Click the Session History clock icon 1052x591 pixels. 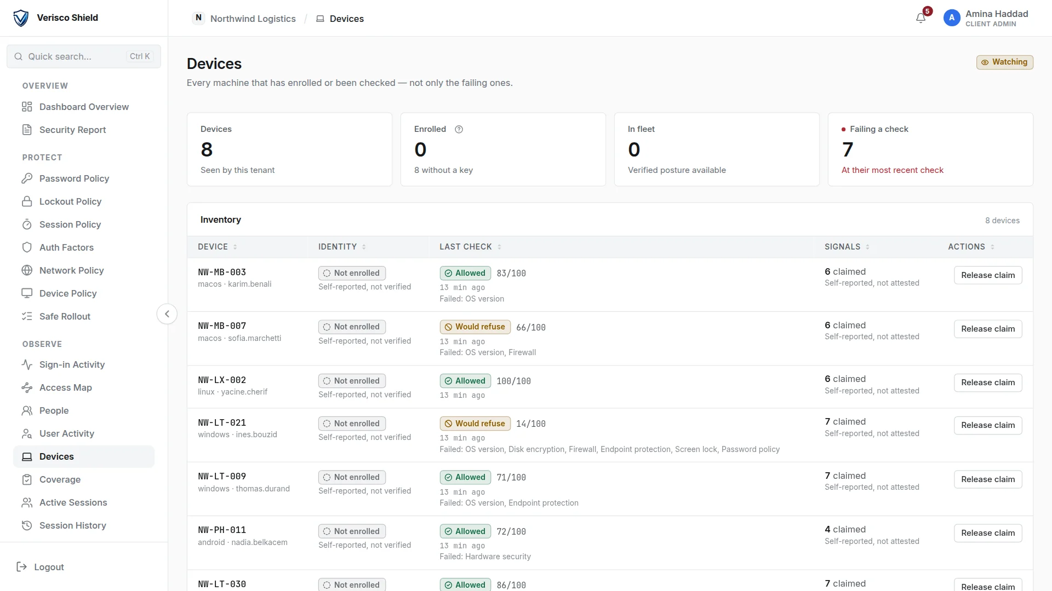[x=27, y=525]
